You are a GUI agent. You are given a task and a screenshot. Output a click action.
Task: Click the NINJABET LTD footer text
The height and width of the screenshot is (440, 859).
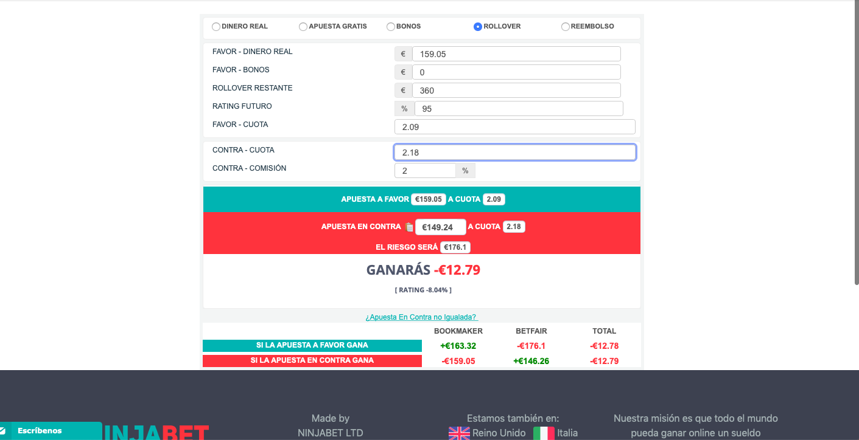click(x=331, y=433)
